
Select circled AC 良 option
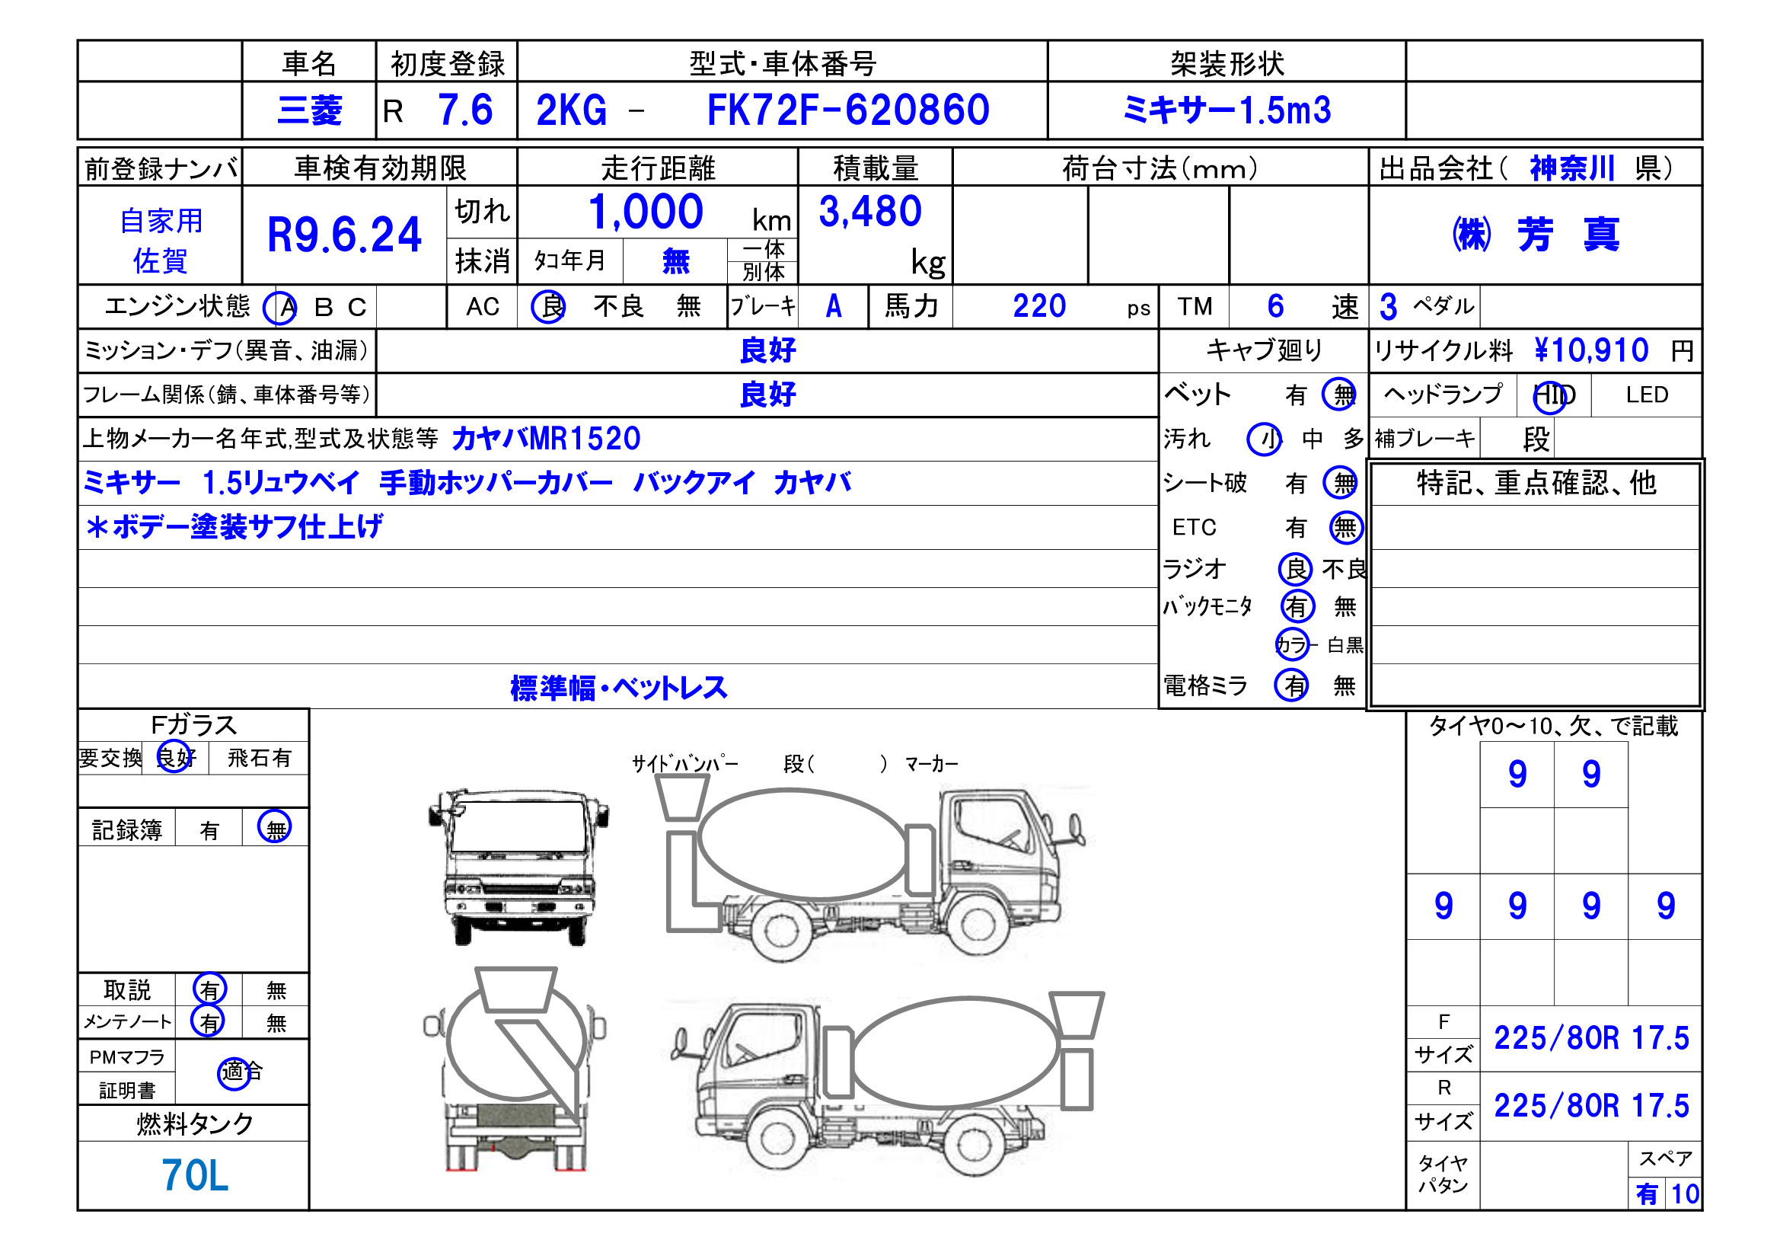click(x=549, y=307)
